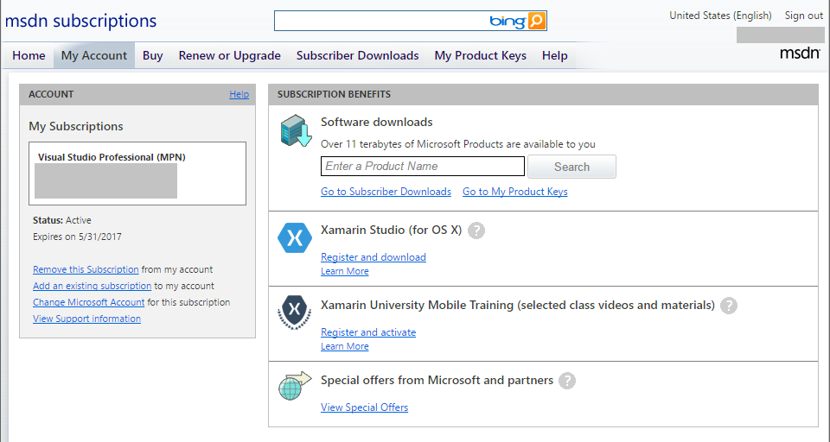Click Go to My Product Keys link
The width and height of the screenshot is (830, 442).
(515, 192)
